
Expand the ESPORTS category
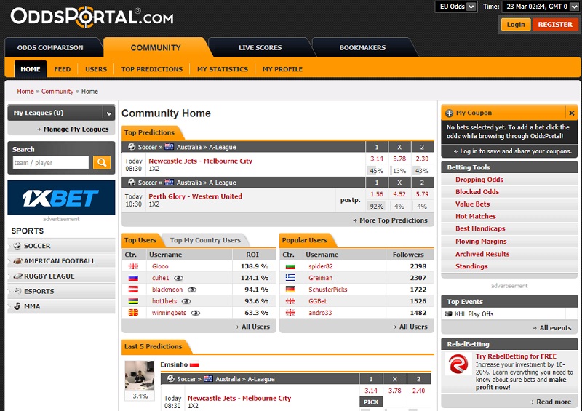coord(61,291)
